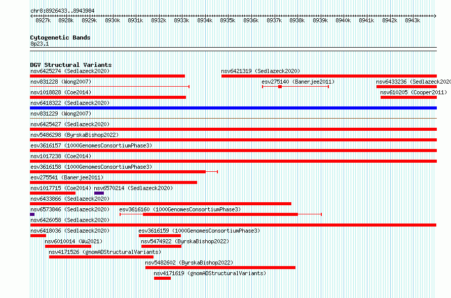Click the nsv6570214 (Sedlazeck2020) label
Image resolution: width=451 pixels, height=298 pixels.
133,188
